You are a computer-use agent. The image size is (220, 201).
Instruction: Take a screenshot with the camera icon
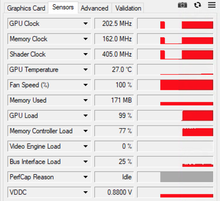click(182, 5)
